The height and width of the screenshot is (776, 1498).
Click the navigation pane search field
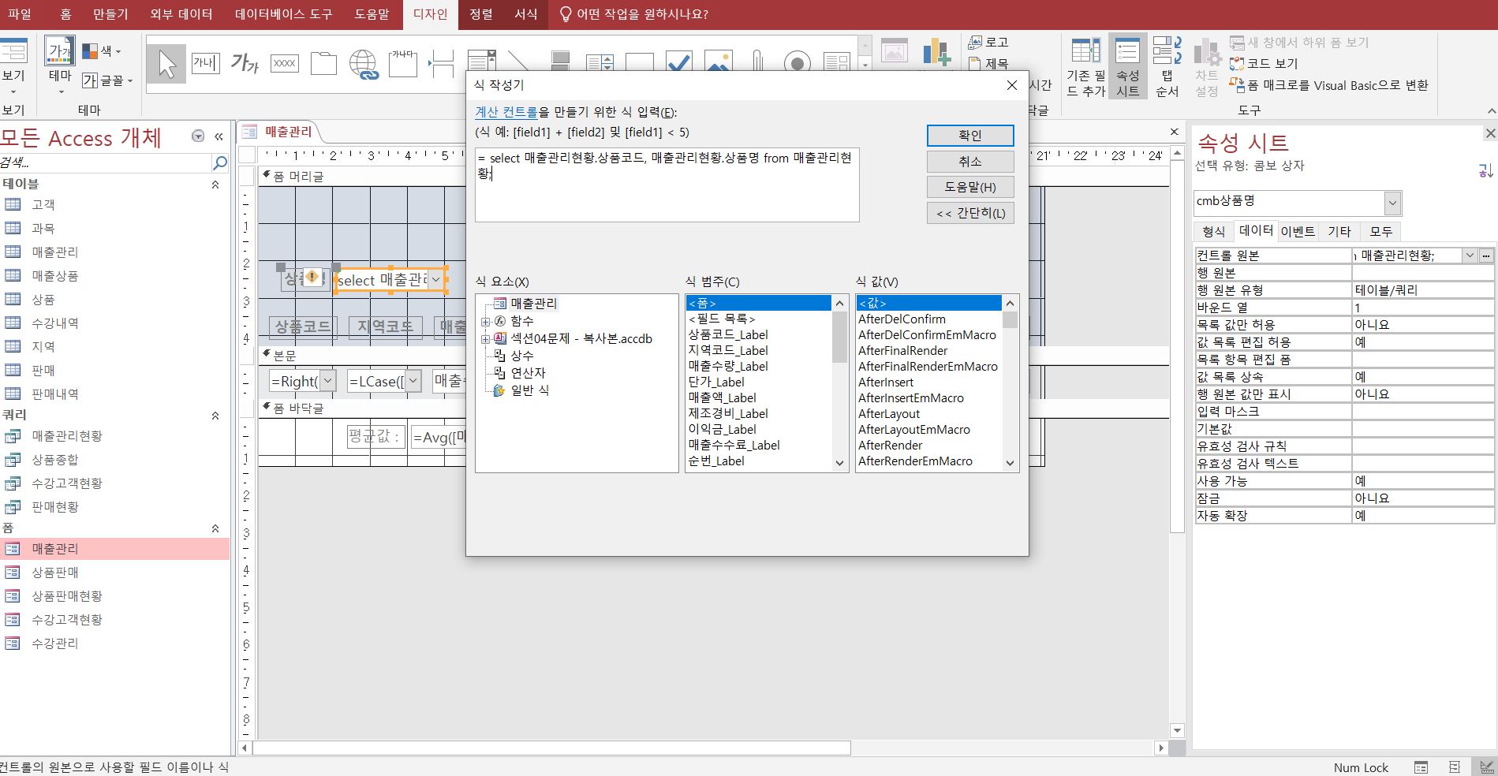106,163
